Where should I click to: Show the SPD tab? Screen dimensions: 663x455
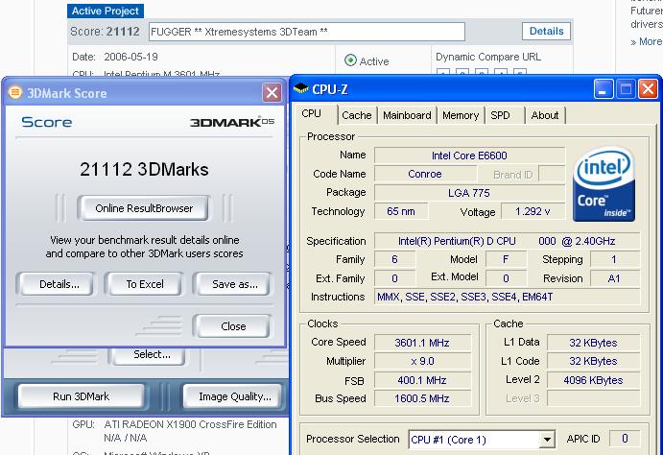(500, 115)
